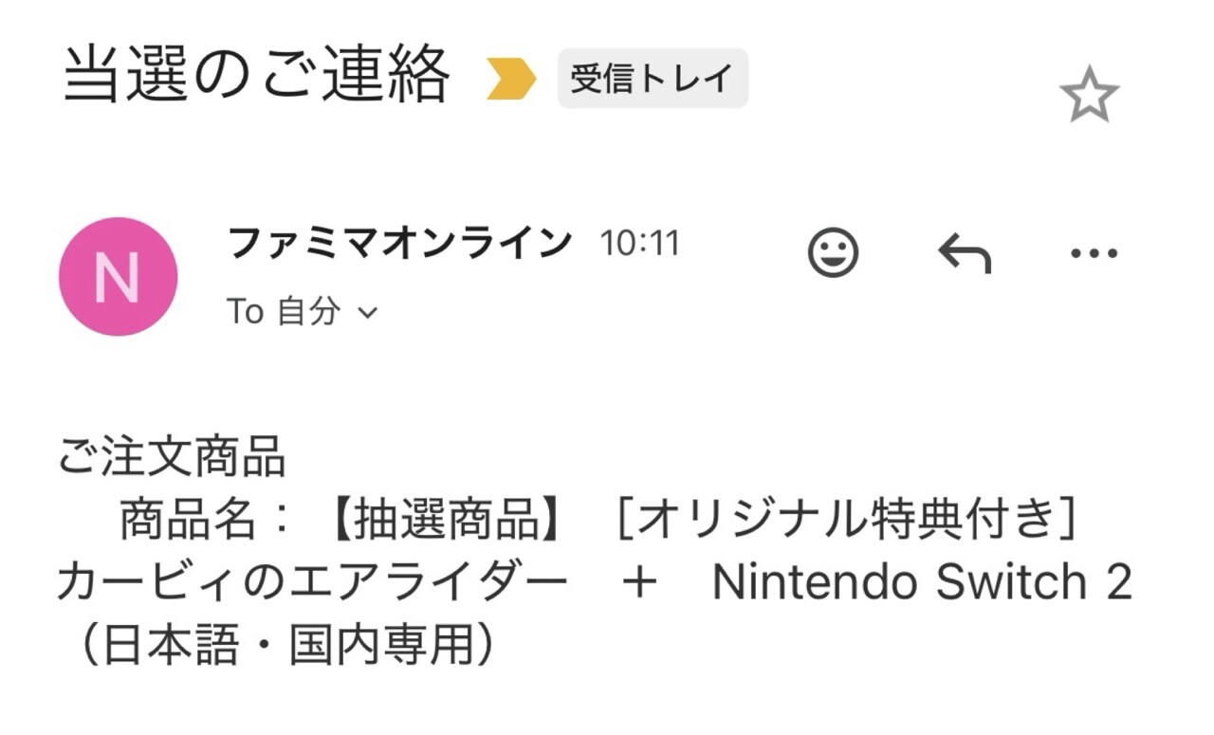Tap the subject 当選のご連絡
1214x735 pixels.
tap(255, 76)
